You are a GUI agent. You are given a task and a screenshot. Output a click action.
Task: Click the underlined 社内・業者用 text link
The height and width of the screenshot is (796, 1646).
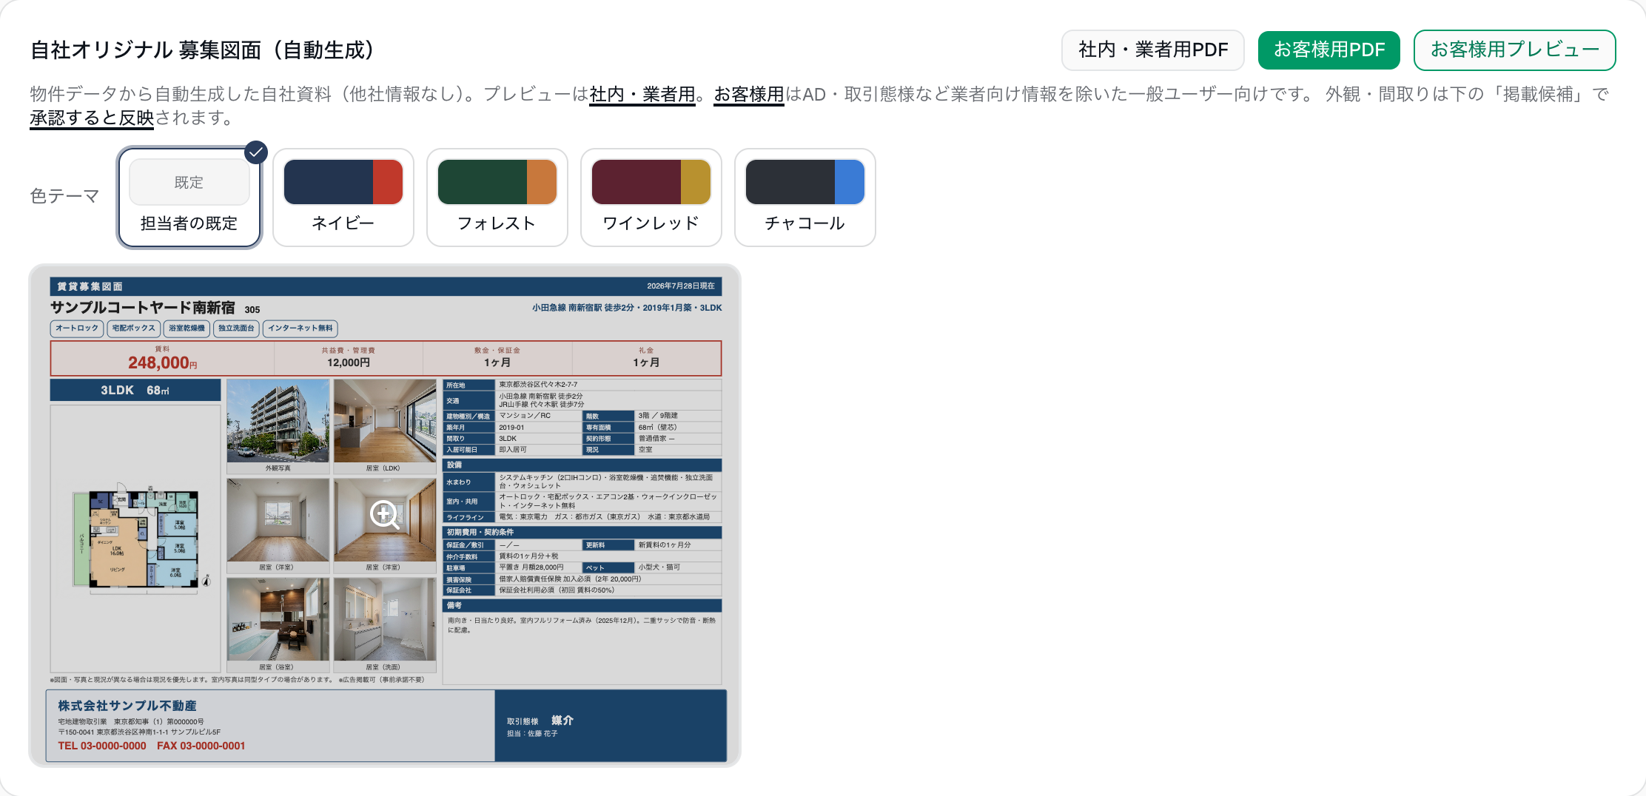pos(642,95)
